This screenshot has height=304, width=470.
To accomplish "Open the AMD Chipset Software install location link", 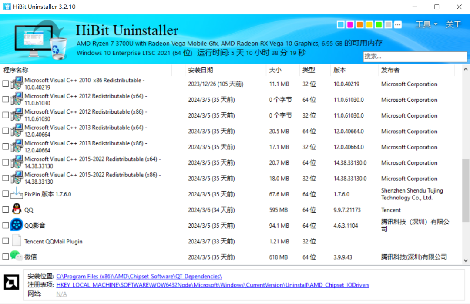I will 138,276.
